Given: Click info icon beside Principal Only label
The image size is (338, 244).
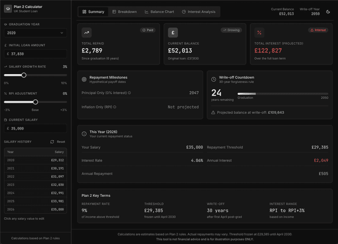Looking at the screenshot, I should pyautogui.click(x=129, y=93).
